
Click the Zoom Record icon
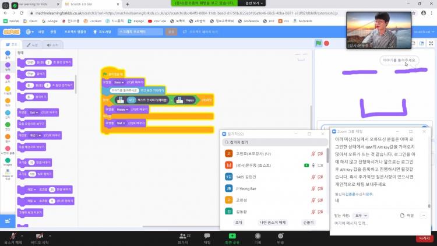258,236
